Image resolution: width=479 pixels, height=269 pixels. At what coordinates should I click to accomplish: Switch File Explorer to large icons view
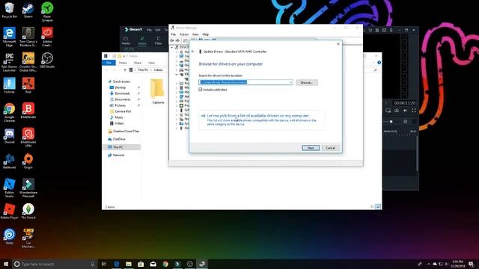(378, 207)
